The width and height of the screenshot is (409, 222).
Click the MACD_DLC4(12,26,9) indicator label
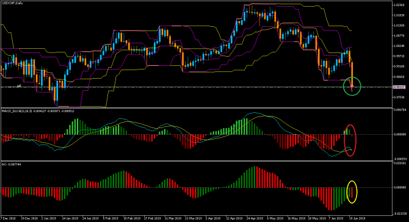[x=38, y=111]
